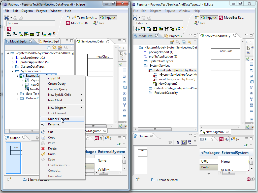Open the view menu arrow of right Outline view
Viewport: 258px width, 193px height.
[195, 141]
